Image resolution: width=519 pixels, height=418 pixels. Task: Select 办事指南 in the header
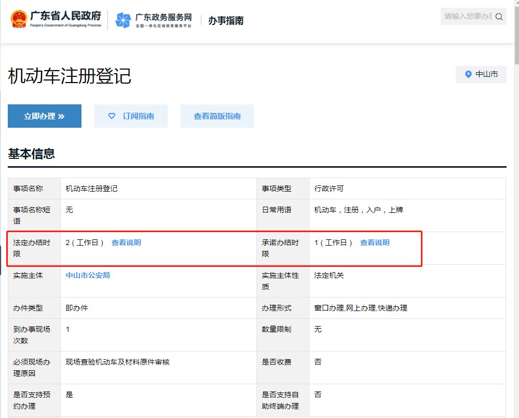click(x=226, y=21)
